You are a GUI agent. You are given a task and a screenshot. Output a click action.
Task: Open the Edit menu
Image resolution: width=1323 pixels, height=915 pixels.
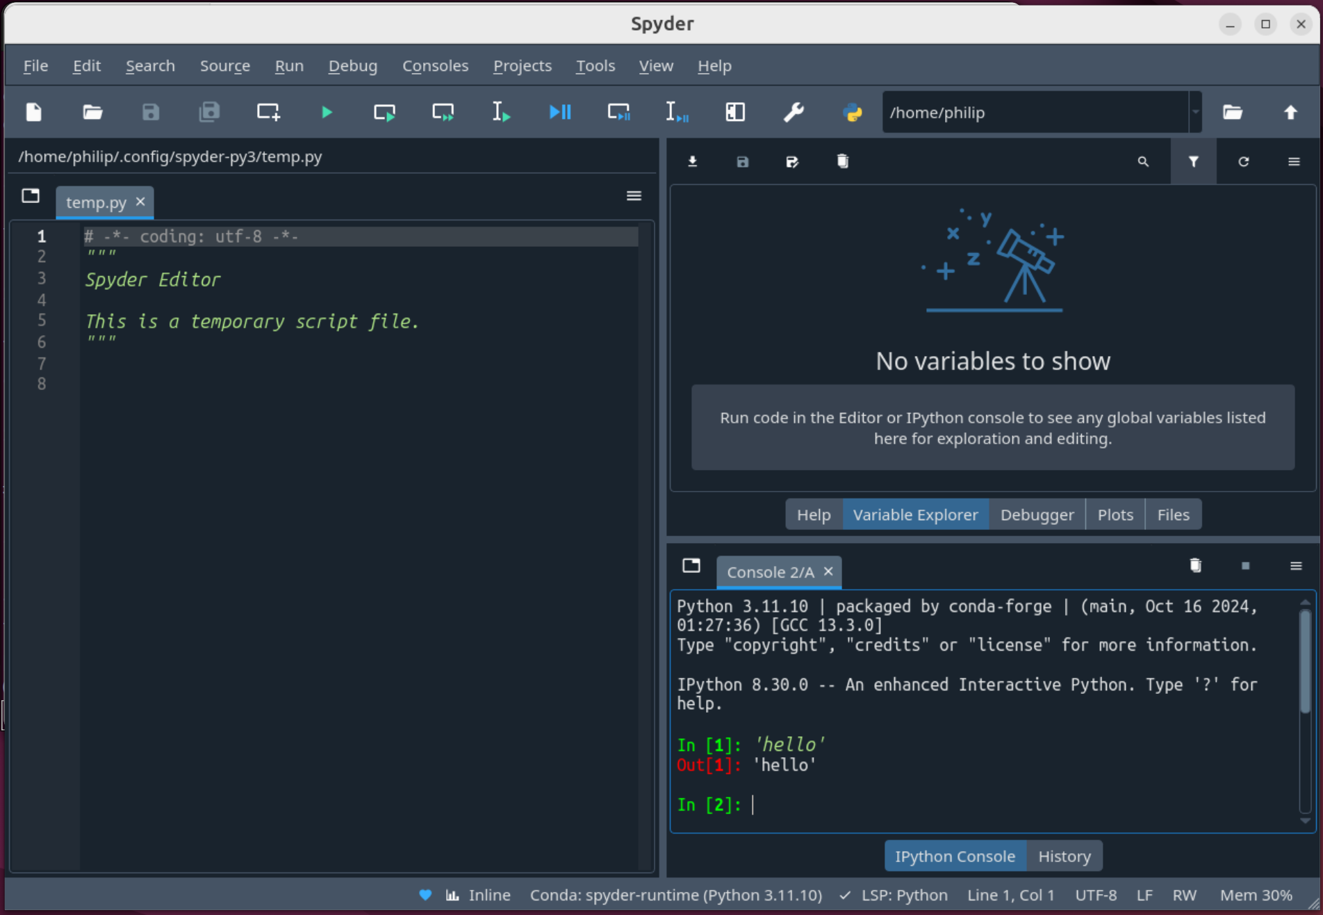click(87, 65)
